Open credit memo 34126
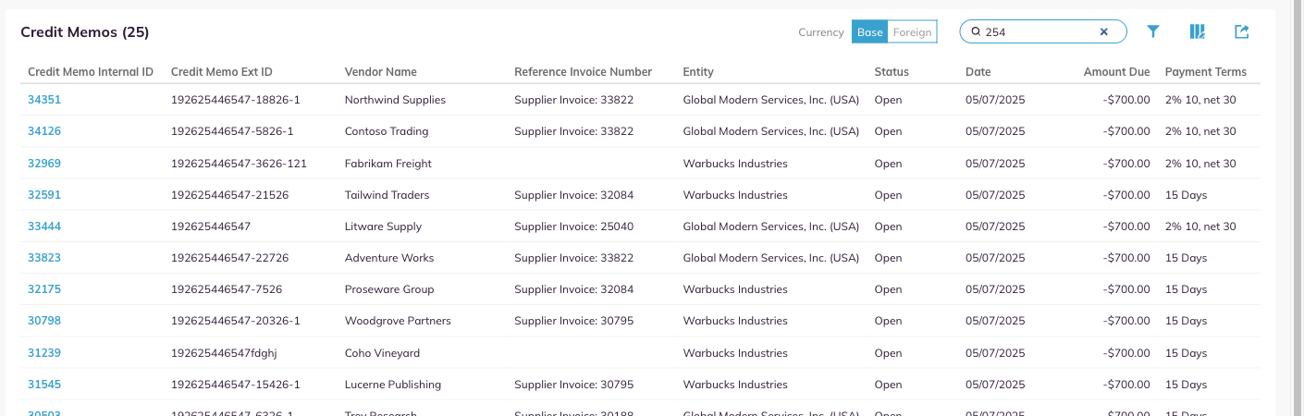Viewport: 1304px width, 416px height. [x=44, y=131]
